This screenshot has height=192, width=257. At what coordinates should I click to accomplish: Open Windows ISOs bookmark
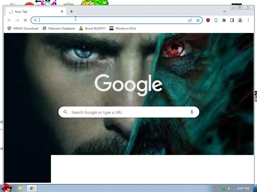tap(123, 28)
